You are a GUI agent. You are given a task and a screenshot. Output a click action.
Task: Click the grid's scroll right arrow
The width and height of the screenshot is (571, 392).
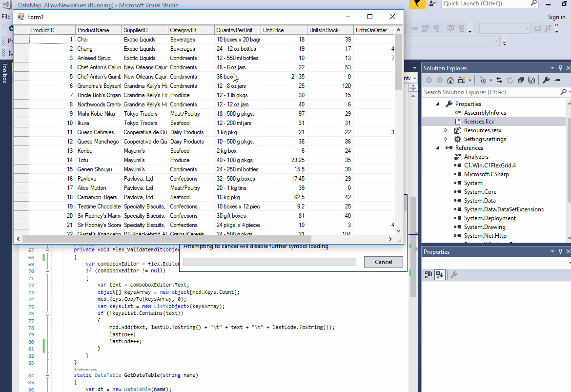pyautogui.click(x=390, y=239)
